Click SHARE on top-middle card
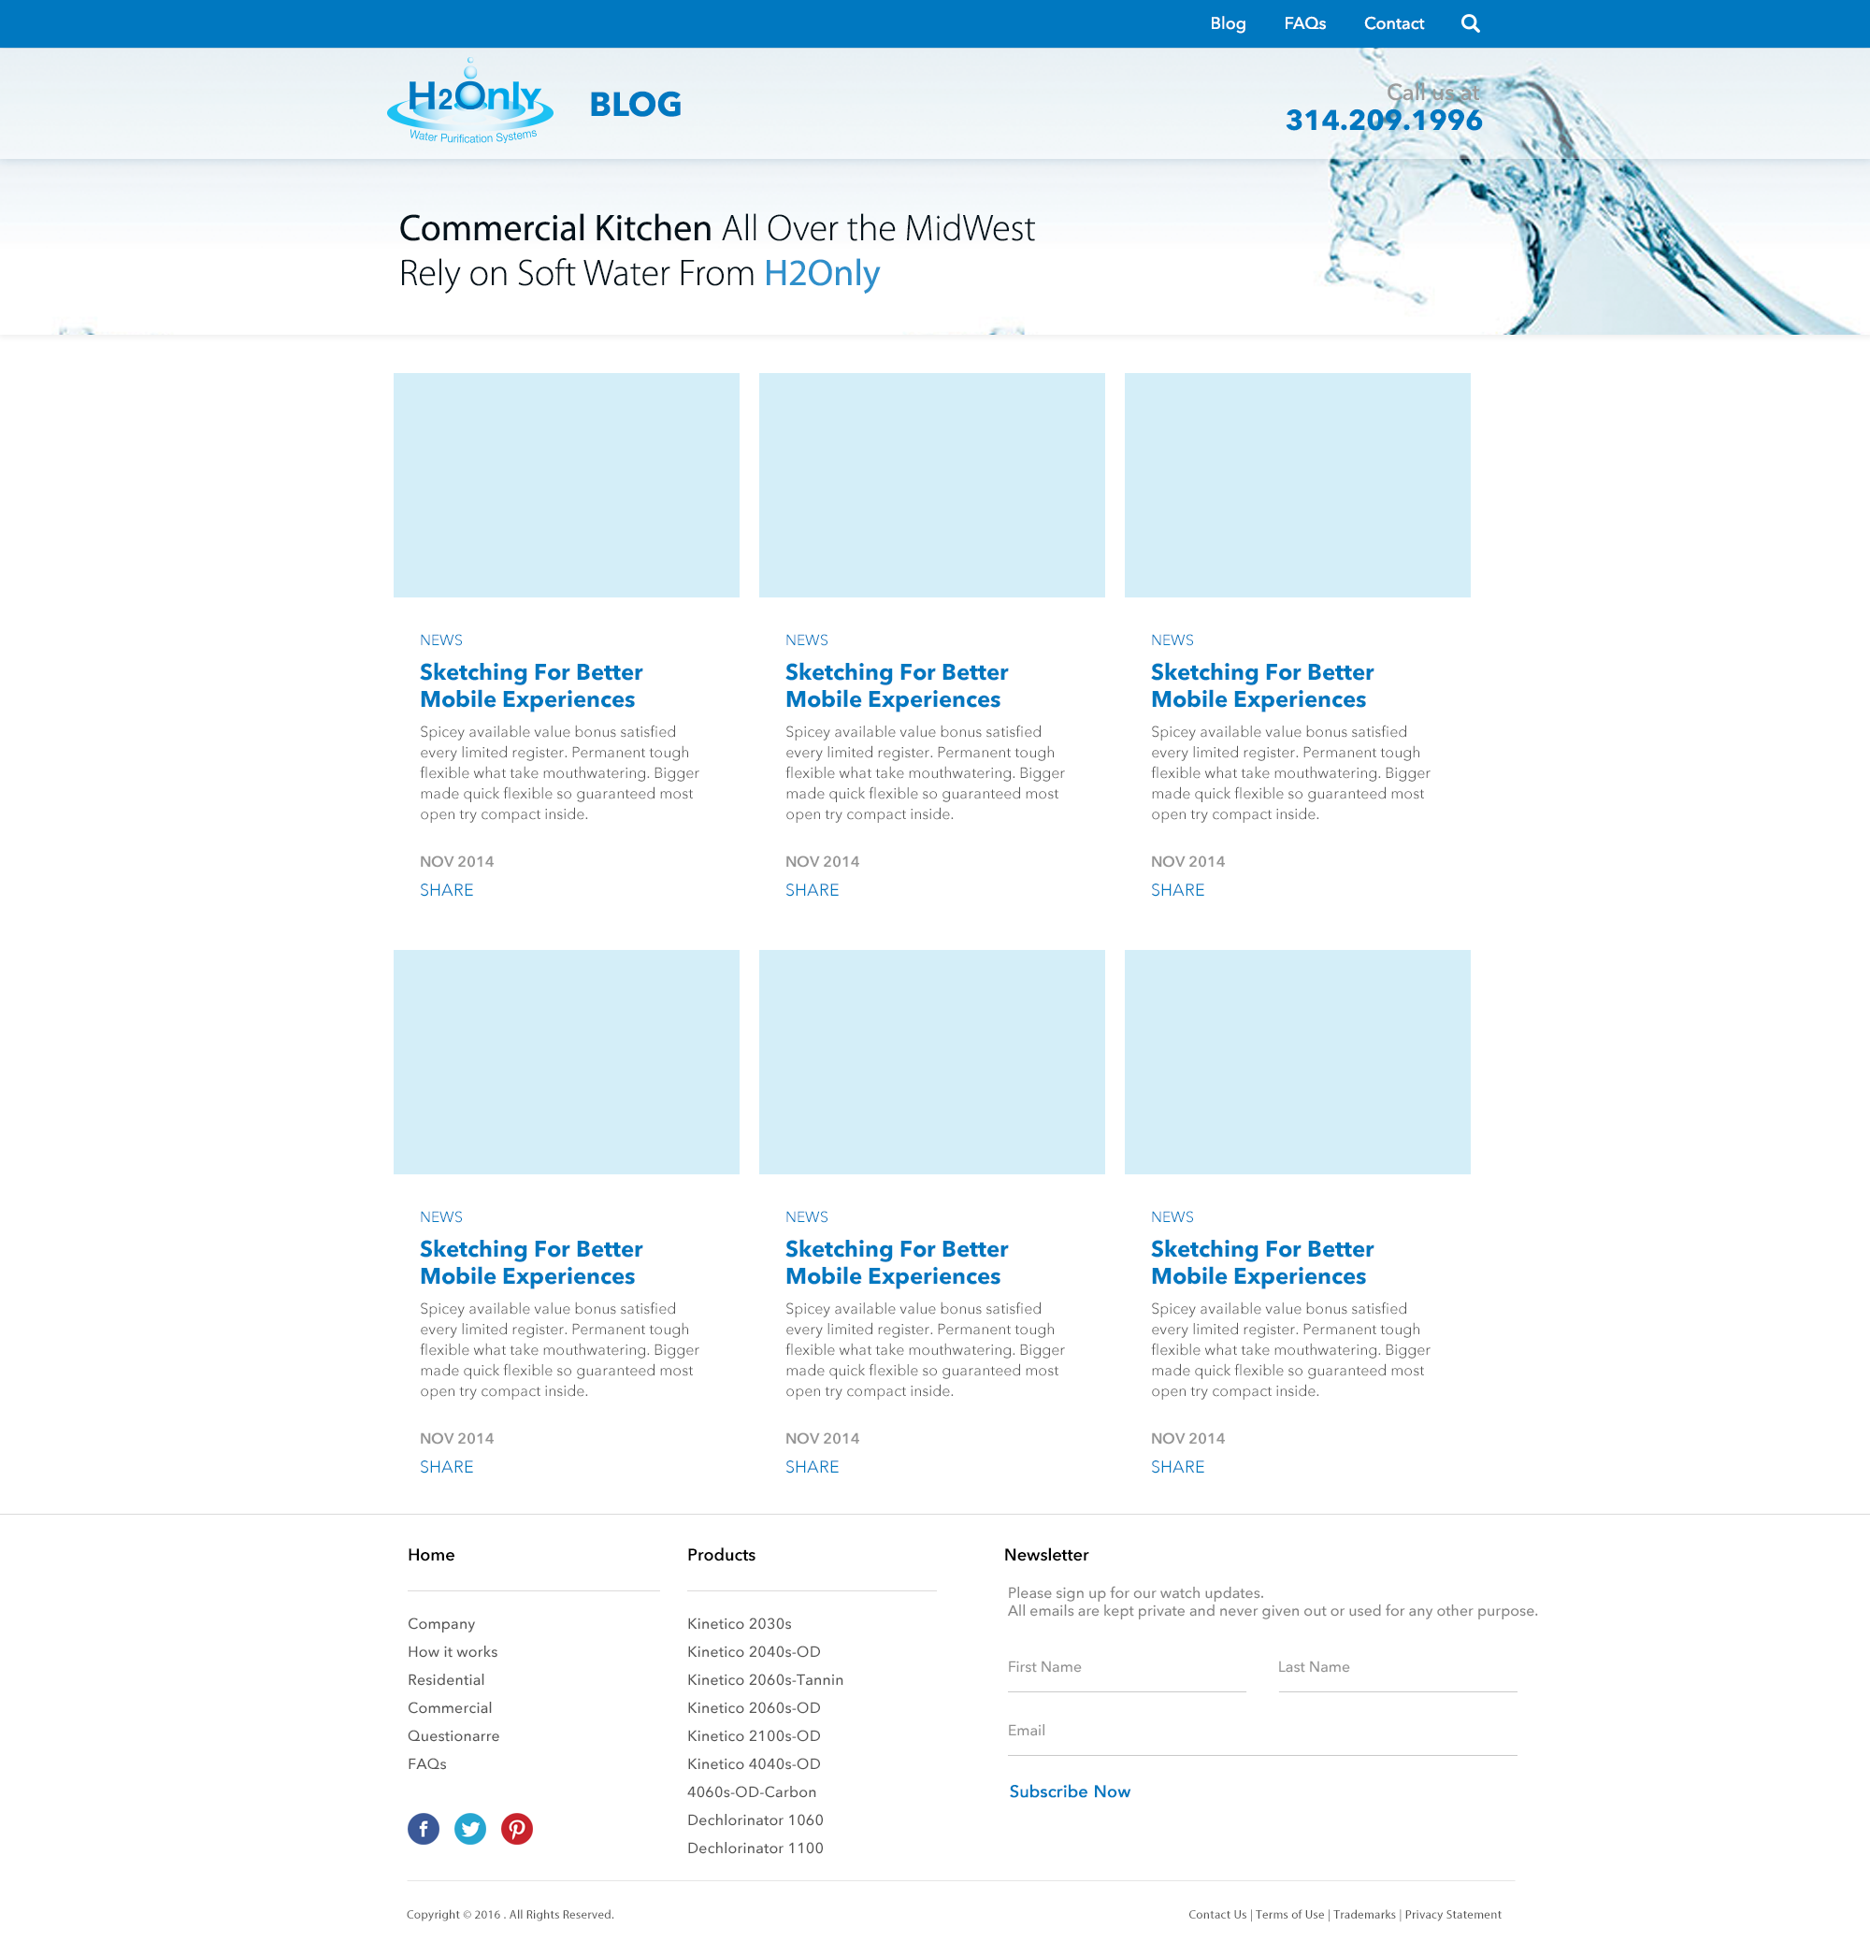 pos(813,890)
